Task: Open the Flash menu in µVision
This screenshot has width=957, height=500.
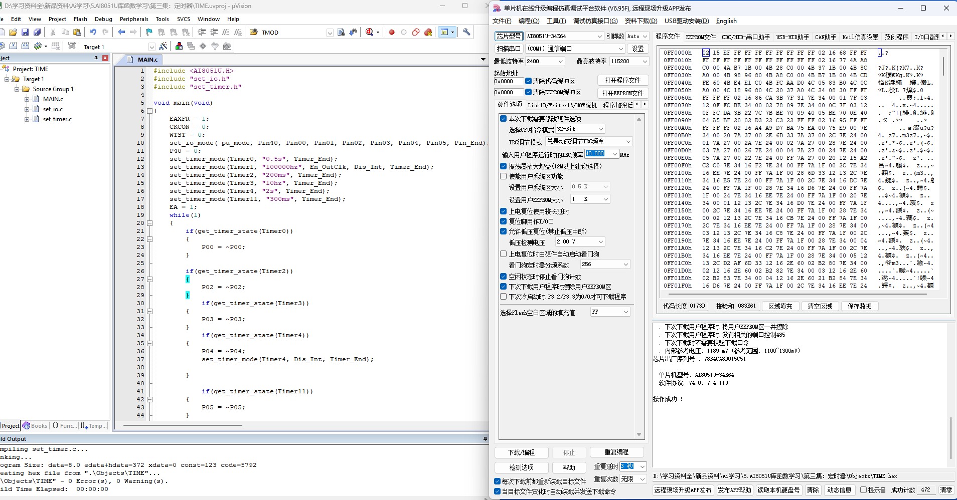Action: [80, 19]
